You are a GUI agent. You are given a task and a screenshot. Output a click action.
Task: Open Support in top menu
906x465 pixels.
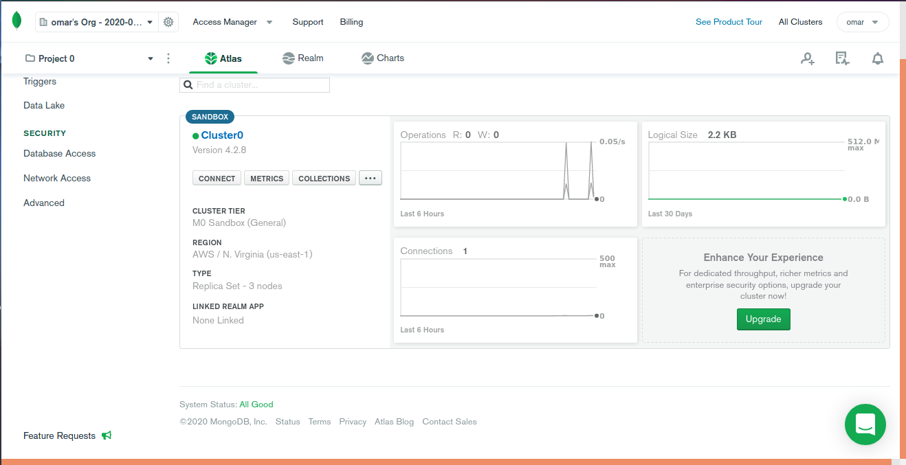tap(308, 22)
